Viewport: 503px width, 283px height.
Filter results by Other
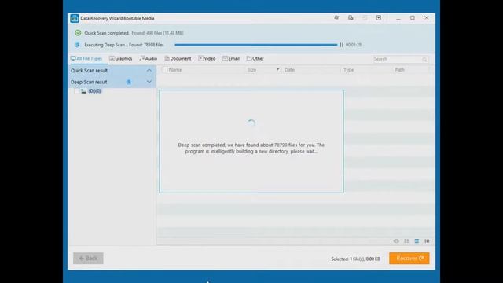tap(255, 58)
